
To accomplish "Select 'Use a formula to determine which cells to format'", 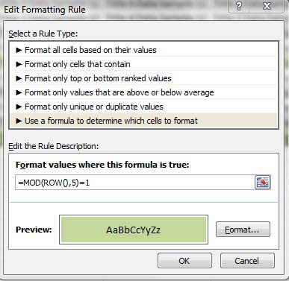I will (143, 121).
